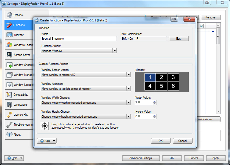
Task: Open the Screen Saver settings icon
Action: tap(9, 55)
